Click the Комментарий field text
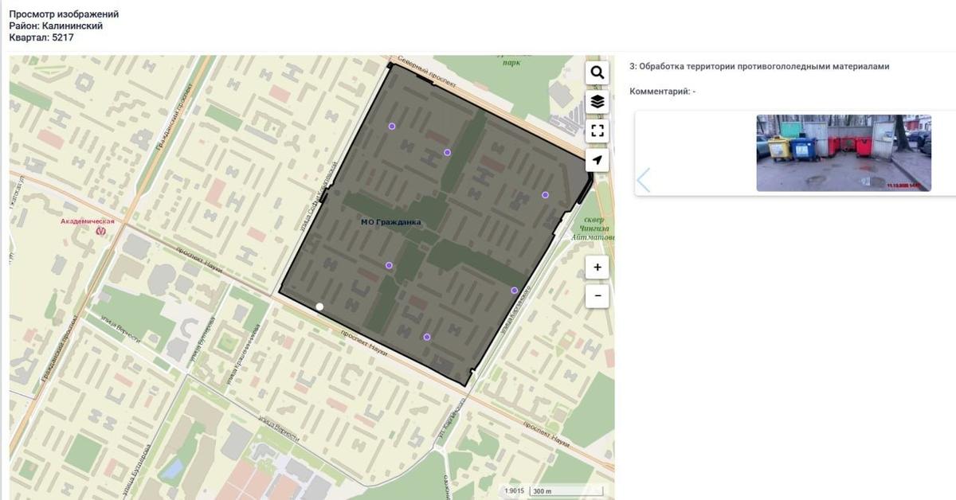 tap(662, 92)
